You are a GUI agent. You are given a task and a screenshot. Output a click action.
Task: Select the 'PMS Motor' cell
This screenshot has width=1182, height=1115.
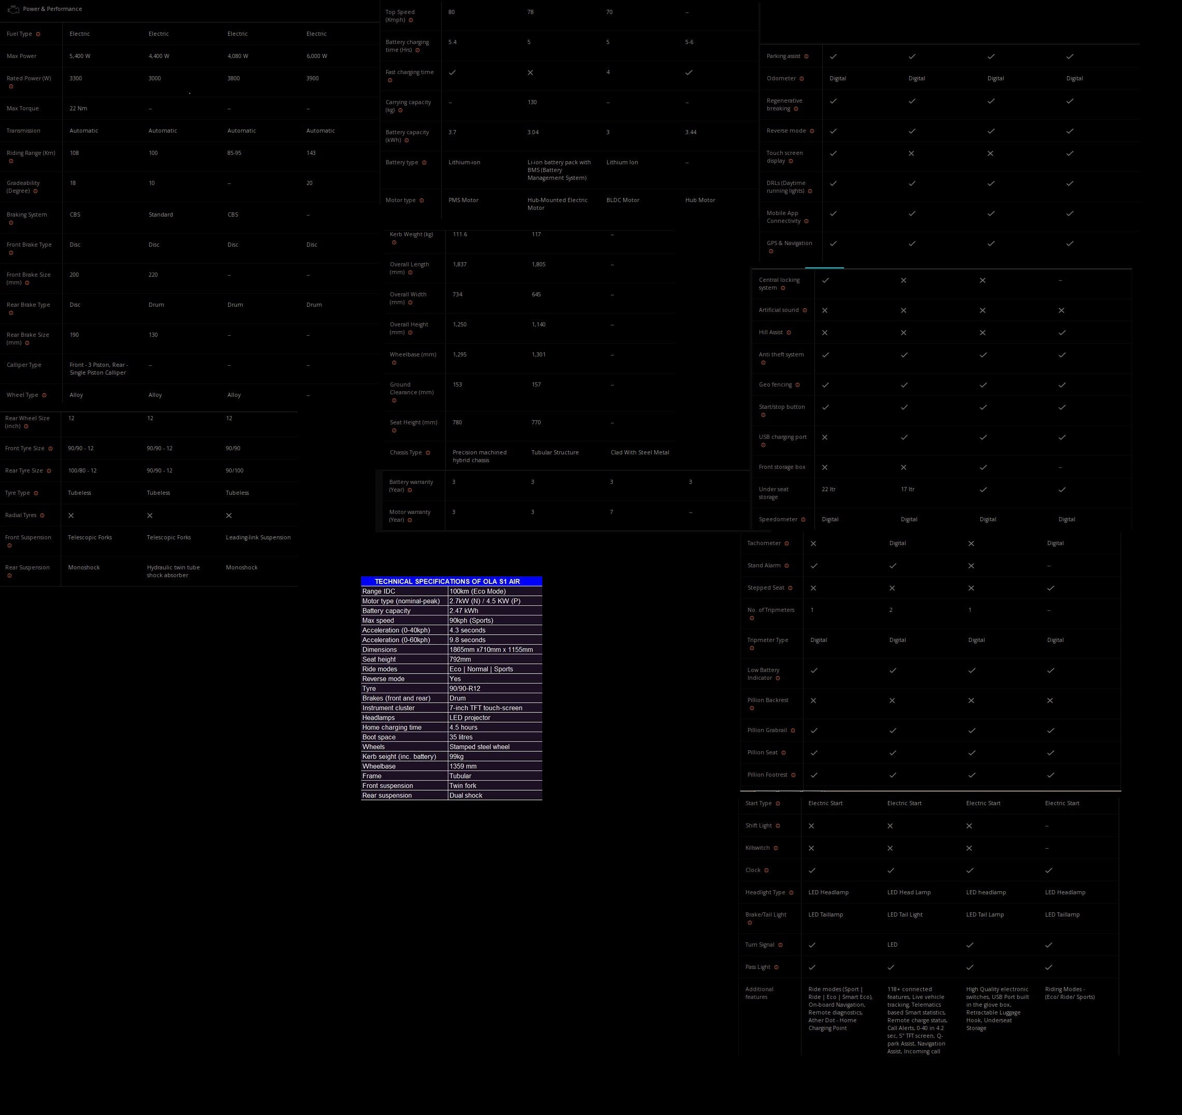pos(463,201)
